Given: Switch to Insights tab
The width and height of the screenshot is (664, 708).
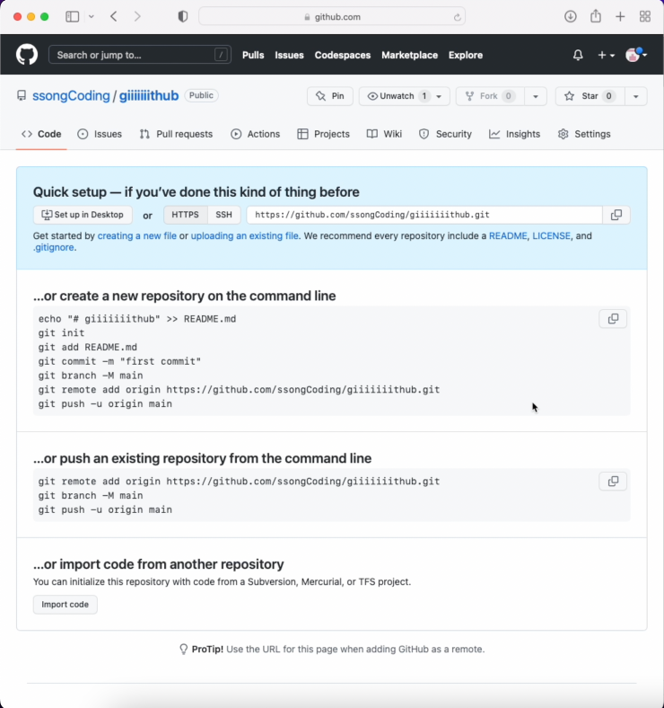Looking at the screenshot, I should click(x=515, y=134).
